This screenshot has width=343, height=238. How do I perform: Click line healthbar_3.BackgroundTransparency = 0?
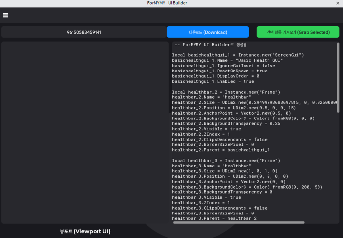pyautogui.click(x=222, y=192)
